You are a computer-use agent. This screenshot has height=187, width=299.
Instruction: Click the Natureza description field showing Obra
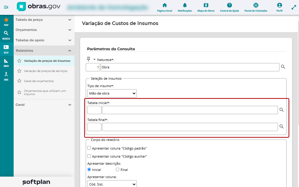pos(190,67)
